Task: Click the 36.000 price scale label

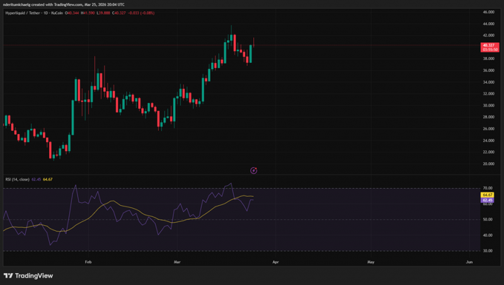Action: [489, 70]
